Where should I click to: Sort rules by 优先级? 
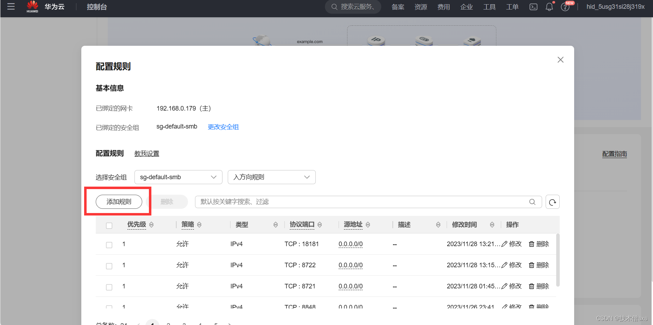(151, 225)
